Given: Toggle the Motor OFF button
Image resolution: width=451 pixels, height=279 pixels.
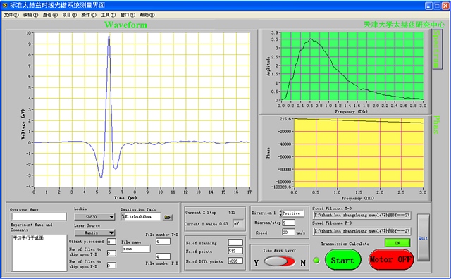Looking at the screenshot, I should (x=391, y=260).
